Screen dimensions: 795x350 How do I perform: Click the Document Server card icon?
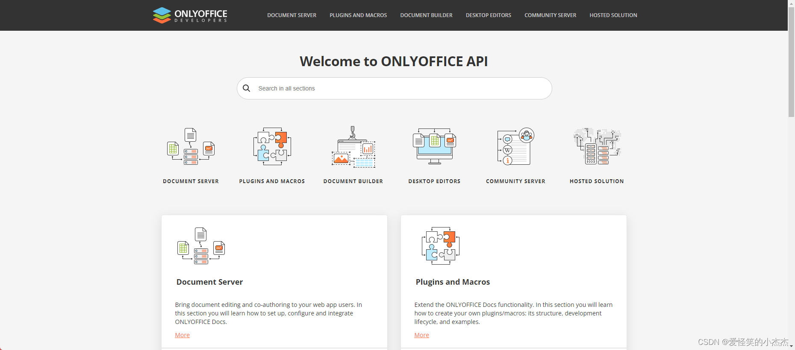click(201, 246)
